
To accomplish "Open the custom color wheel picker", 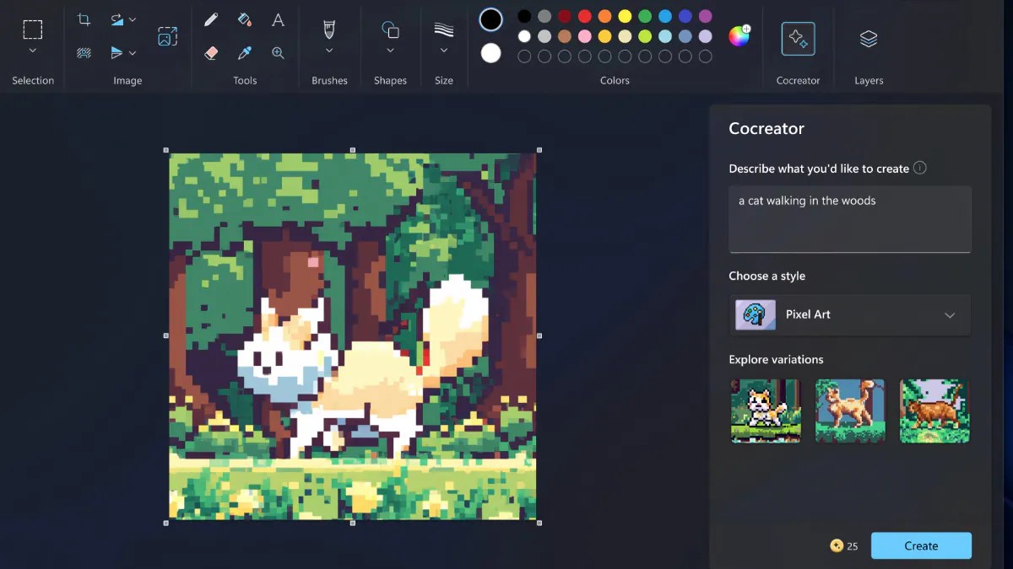I will pyautogui.click(x=739, y=35).
